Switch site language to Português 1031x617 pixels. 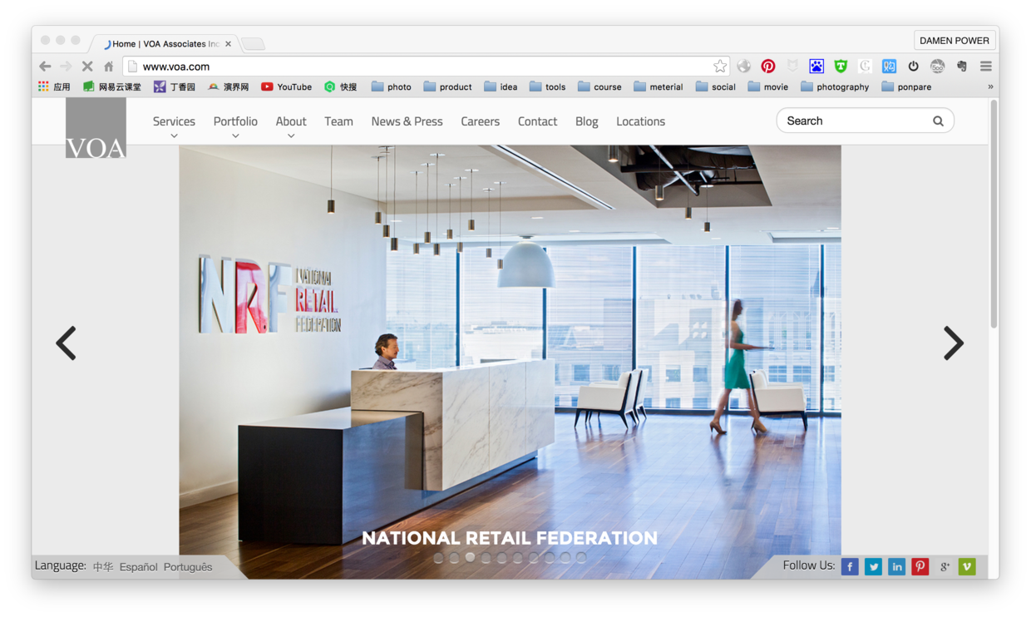point(188,567)
